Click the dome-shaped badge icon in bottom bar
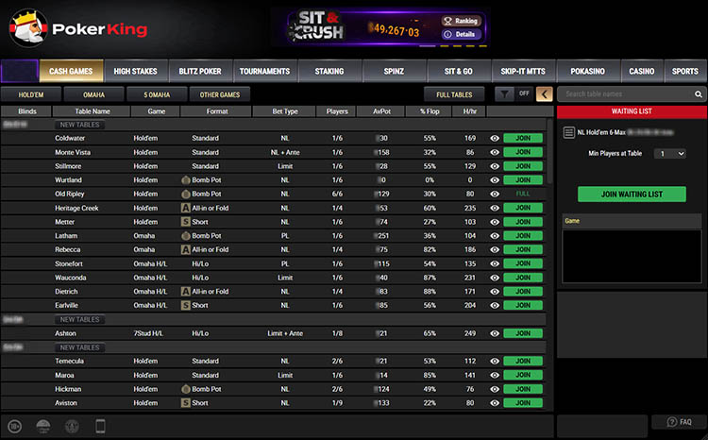The height and width of the screenshot is (440, 708). pyautogui.click(x=43, y=426)
